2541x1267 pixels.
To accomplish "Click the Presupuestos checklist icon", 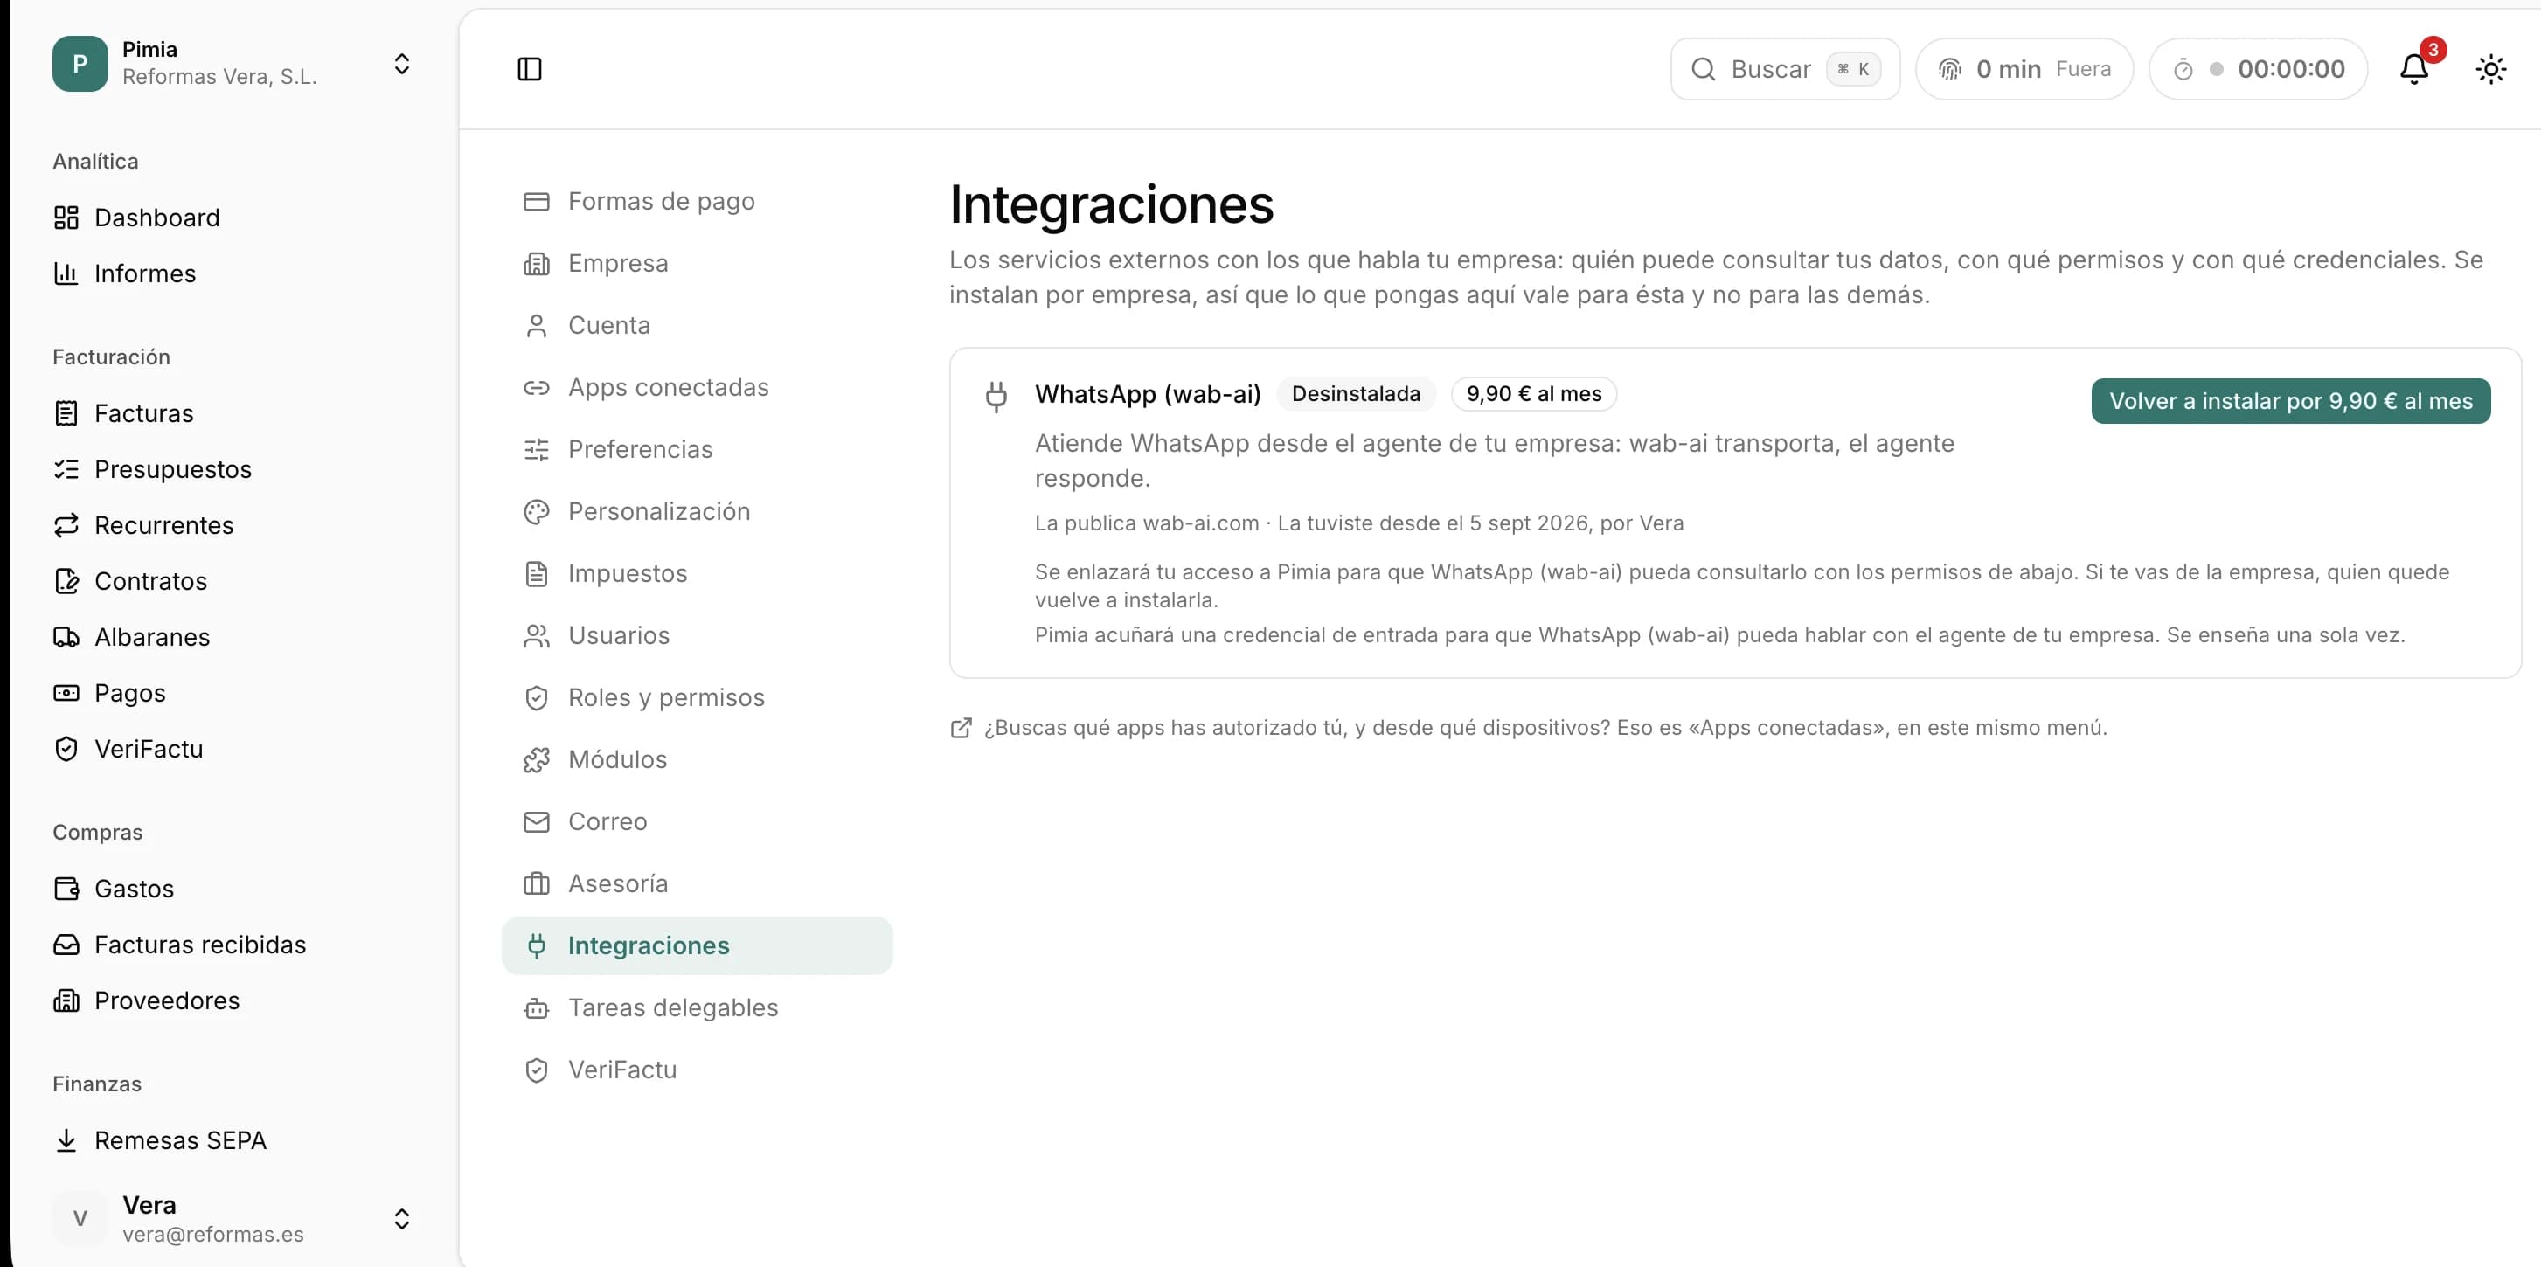I will [66, 469].
